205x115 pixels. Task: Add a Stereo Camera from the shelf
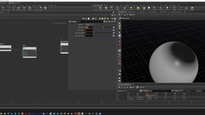tap(174, 9)
